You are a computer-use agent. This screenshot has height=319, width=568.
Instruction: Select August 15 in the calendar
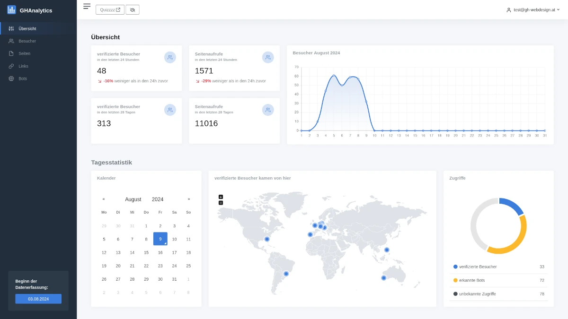tap(146, 252)
